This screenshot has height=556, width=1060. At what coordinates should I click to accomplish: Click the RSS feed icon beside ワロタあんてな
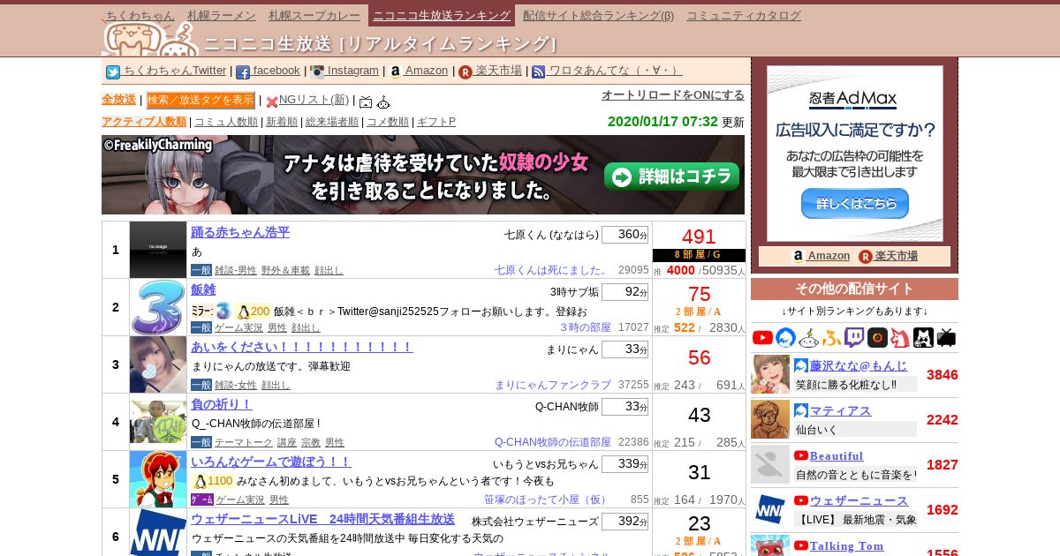click(539, 72)
